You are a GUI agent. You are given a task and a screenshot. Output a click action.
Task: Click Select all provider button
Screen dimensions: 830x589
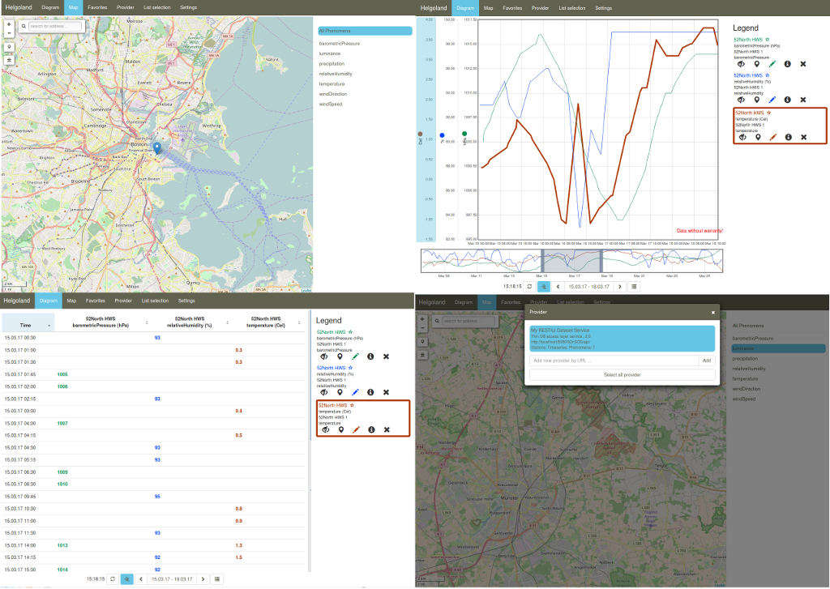[622, 374]
